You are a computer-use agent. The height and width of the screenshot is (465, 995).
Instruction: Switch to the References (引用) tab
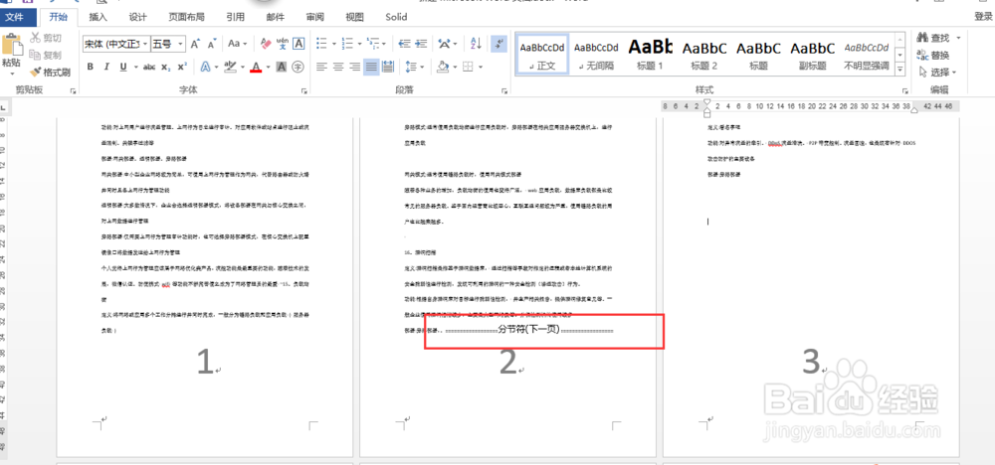point(236,17)
